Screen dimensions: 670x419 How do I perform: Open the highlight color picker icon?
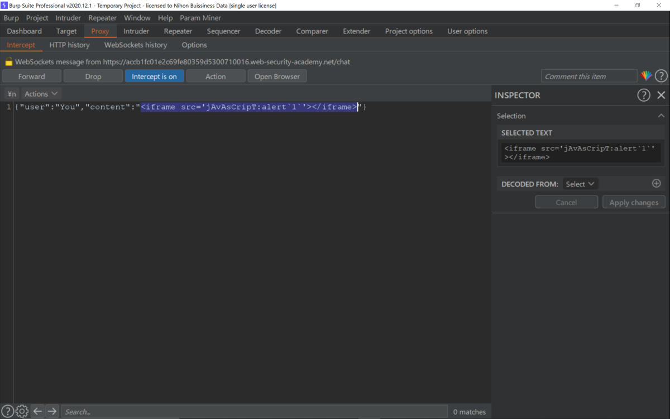tap(646, 76)
